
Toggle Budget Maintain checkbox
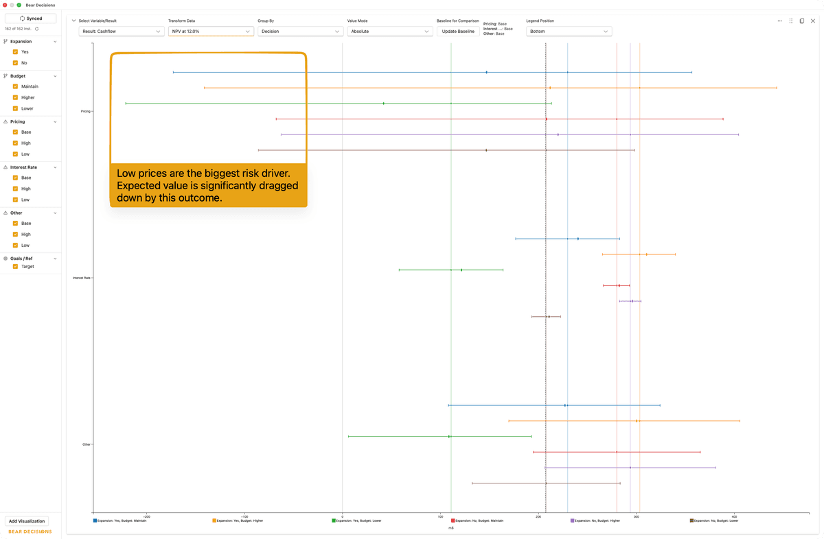click(x=15, y=86)
